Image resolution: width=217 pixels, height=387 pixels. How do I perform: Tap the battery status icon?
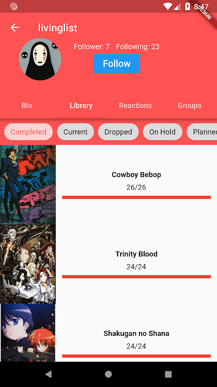coord(188,6)
